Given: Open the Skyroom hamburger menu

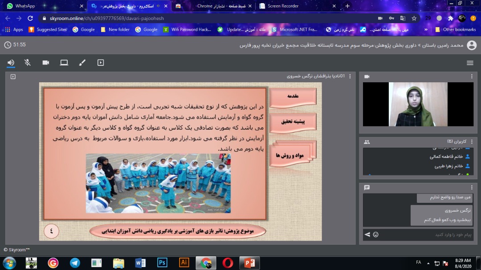Looking at the screenshot, I should tap(470, 63).
